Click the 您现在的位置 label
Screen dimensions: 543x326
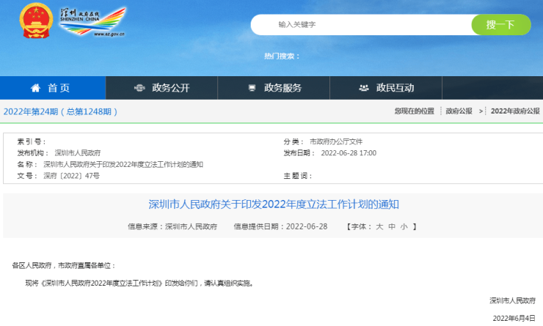pos(414,111)
